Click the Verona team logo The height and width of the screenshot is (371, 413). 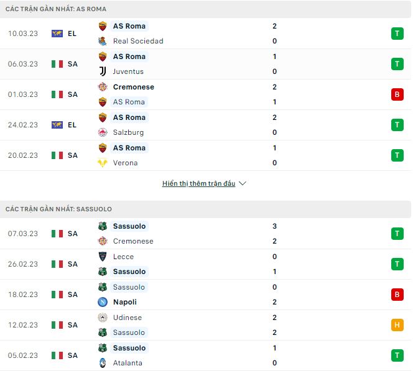(103, 163)
